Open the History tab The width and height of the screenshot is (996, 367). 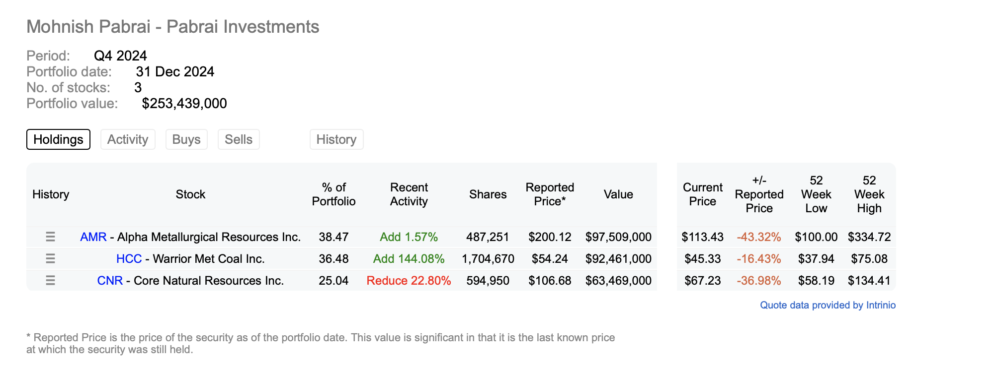click(336, 139)
